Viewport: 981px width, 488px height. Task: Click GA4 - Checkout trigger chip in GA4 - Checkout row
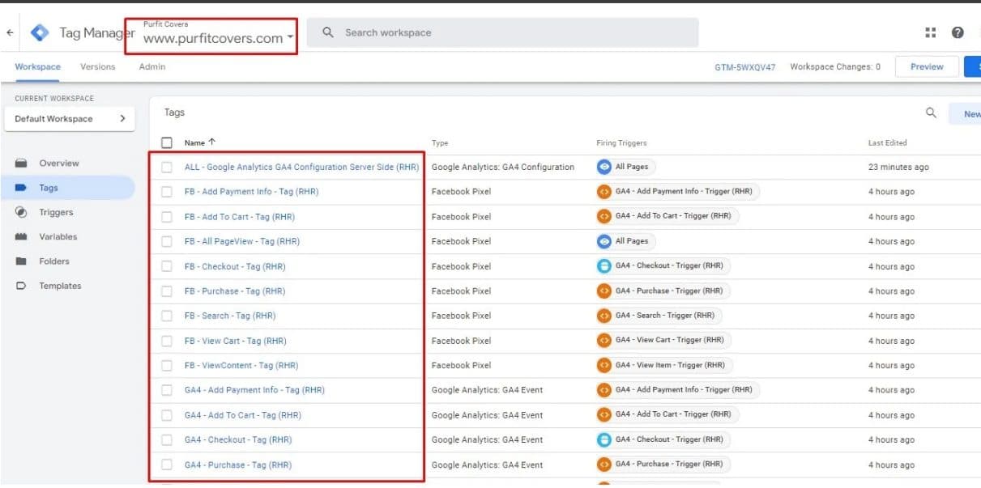click(663, 439)
